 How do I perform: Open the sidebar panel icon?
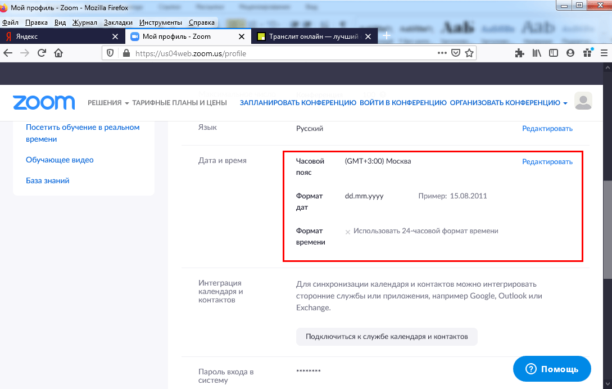pos(554,52)
